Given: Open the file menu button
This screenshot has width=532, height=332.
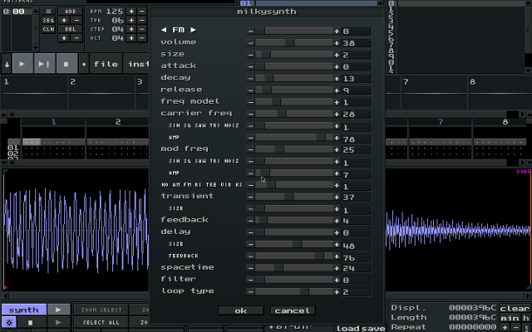Looking at the screenshot, I should 106,64.
